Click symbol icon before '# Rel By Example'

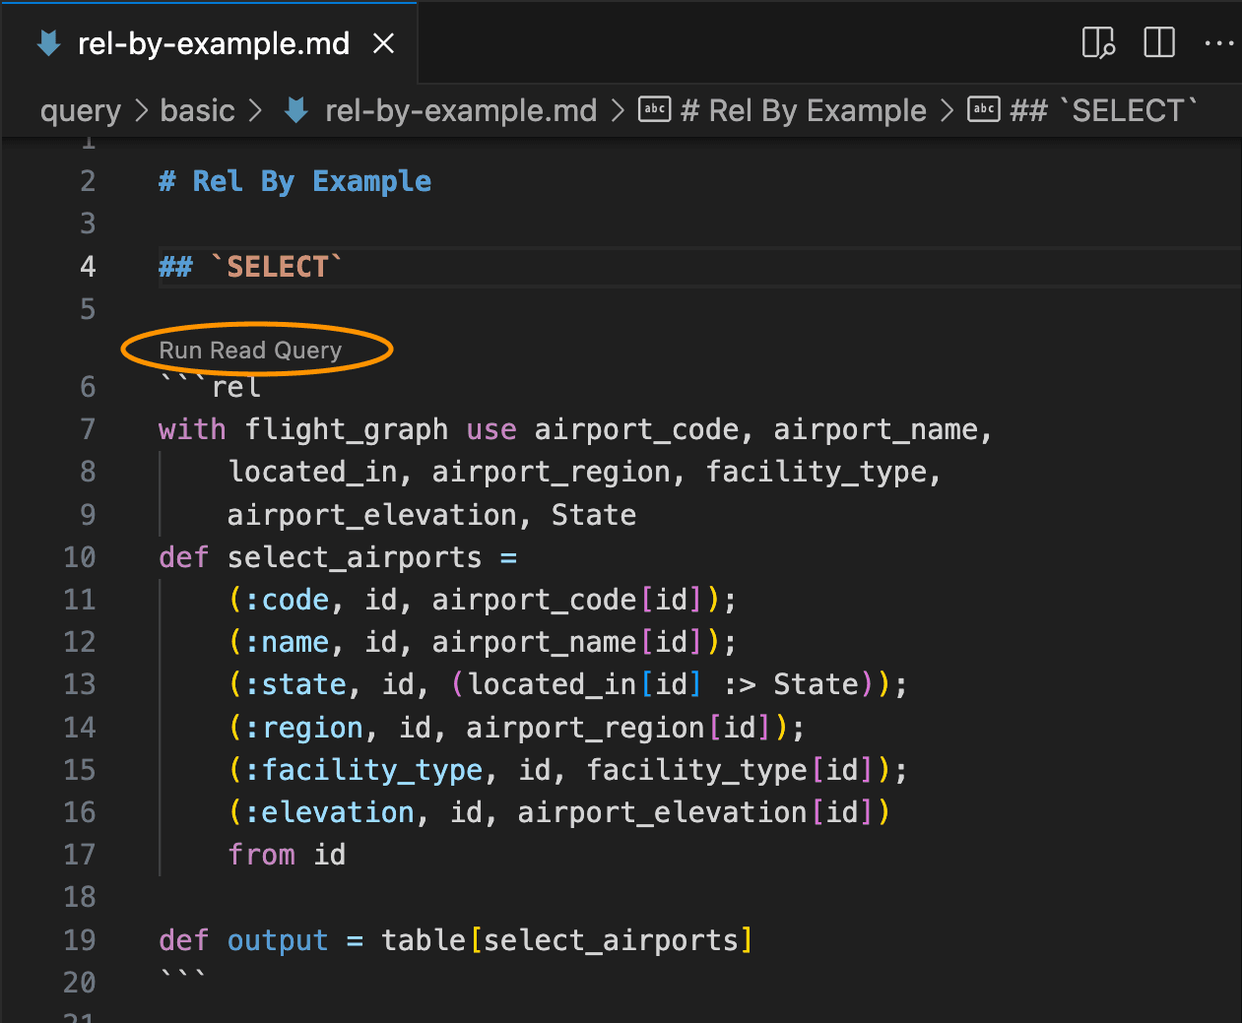[x=655, y=109]
